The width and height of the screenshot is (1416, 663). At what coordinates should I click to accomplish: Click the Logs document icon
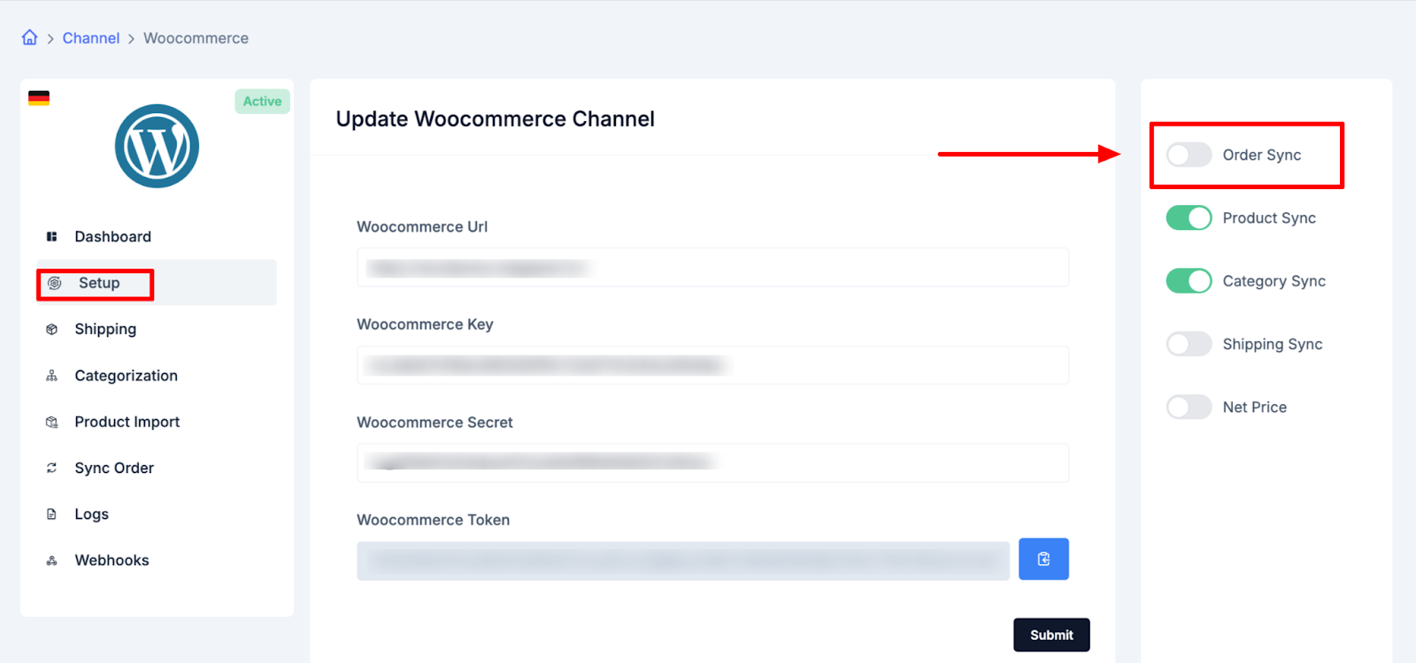[x=51, y=514]
